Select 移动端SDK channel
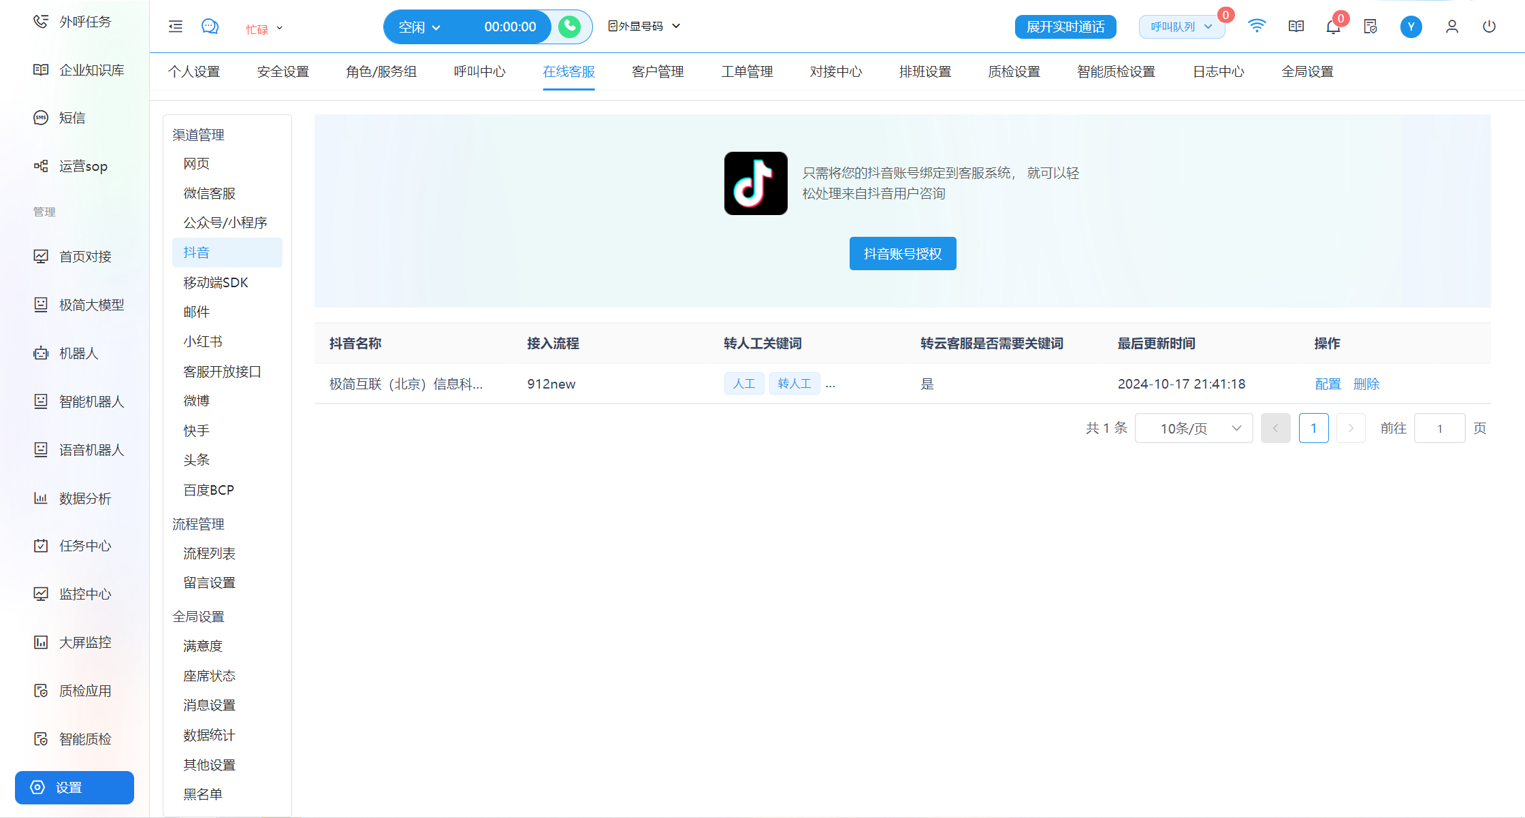Image resolution: width=1525 pixels, height=818 pixels. [216, 282]
